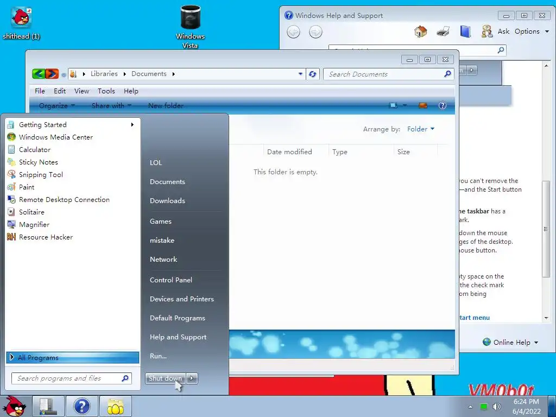
Task: Open the LOL user folder link
Action: point(156,162)
